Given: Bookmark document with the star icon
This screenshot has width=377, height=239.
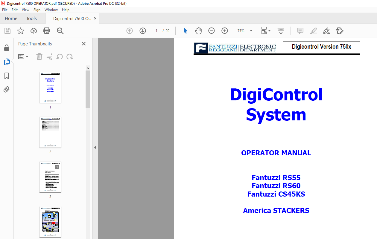Looking at the screenshot, I should click(x=20, y=31).
